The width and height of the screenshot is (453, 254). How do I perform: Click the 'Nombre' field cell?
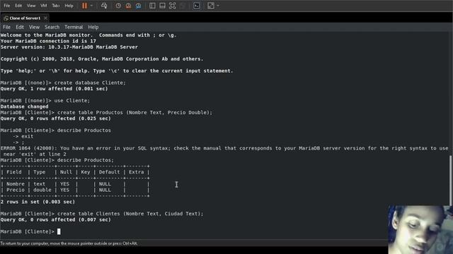click(x=16, y=184)
